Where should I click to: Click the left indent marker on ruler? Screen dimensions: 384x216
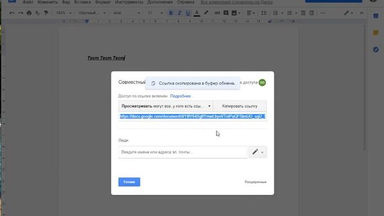click(x=86, y=22)
